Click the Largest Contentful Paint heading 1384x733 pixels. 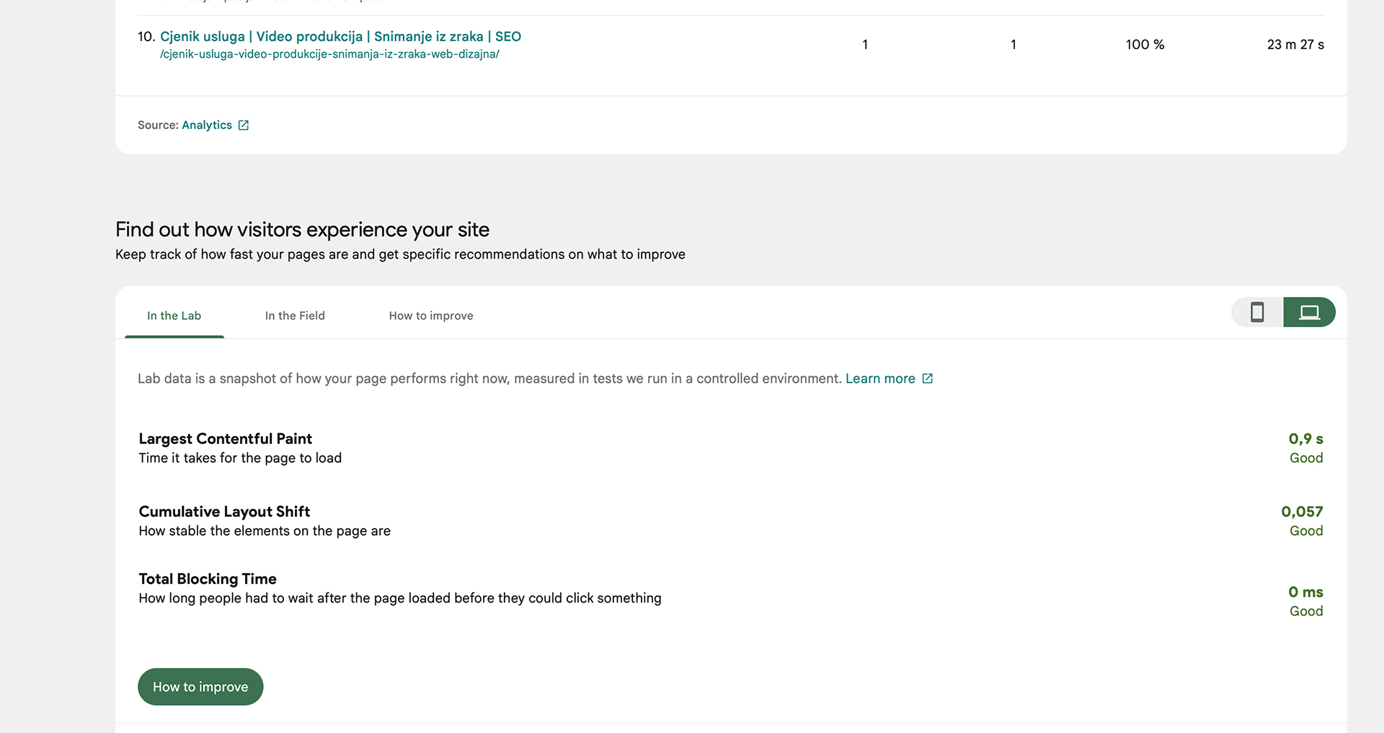225,439
